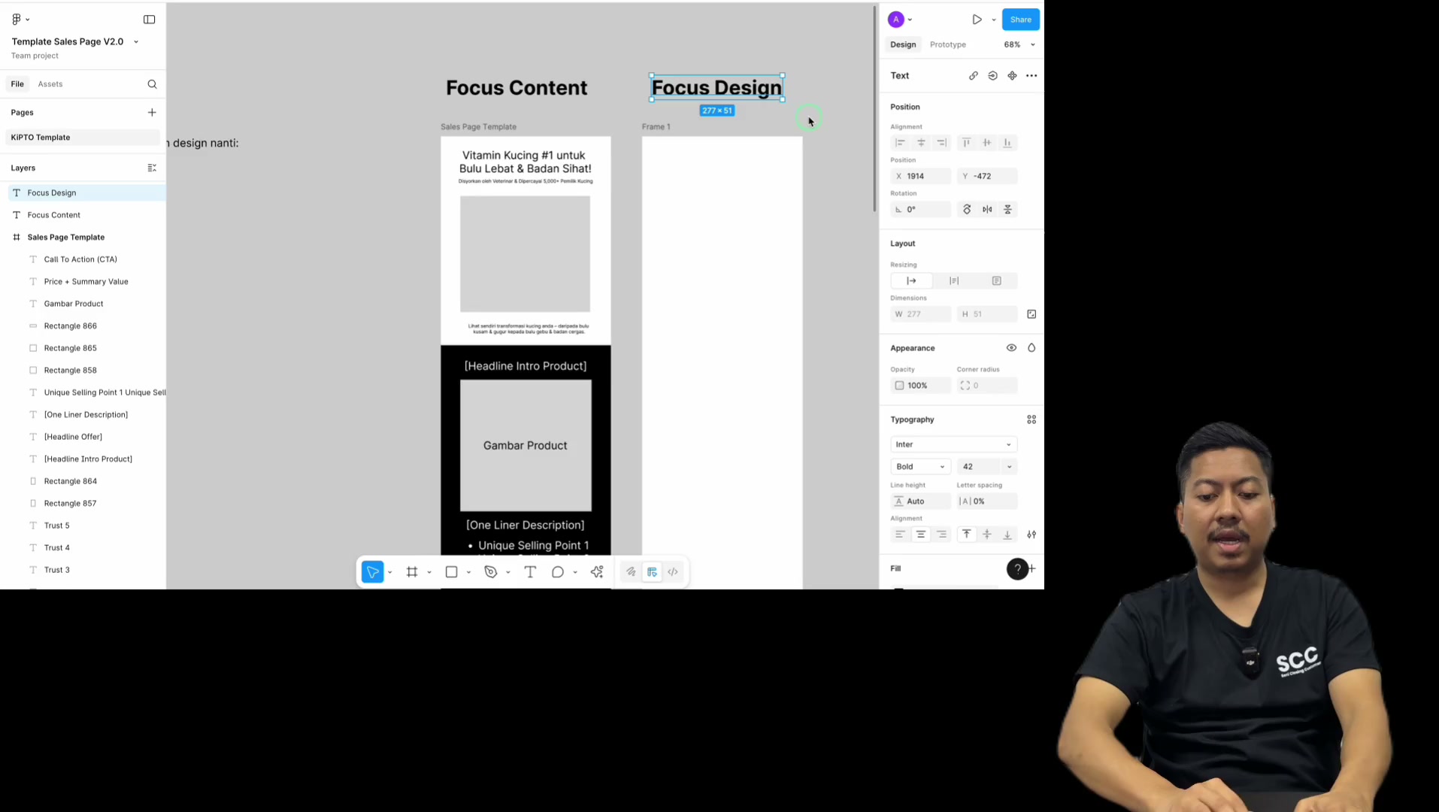This screenshot has width=1439, height=812.
Task: Open 68% zoom level dropdown
Action: click(1019, 45)
